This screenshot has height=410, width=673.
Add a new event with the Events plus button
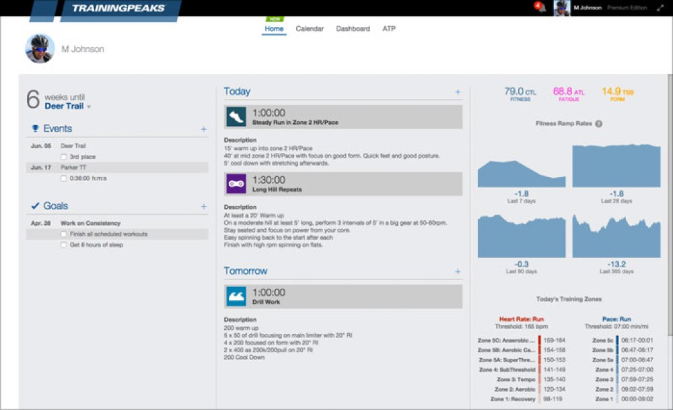[203, 129]
